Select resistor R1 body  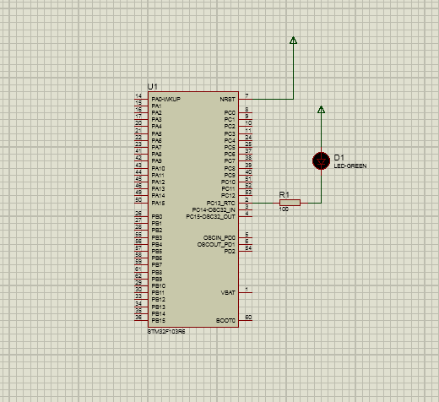(x=290, y=203)
